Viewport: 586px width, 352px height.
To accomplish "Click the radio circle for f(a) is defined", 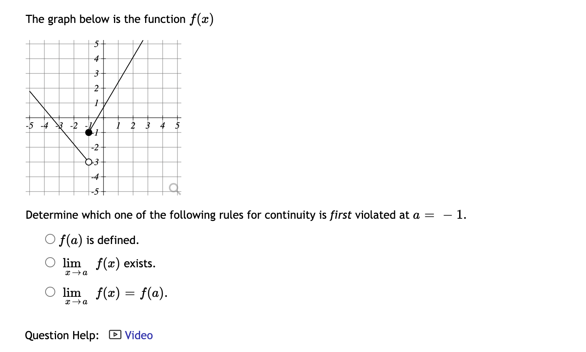I will tap(50, 239).
